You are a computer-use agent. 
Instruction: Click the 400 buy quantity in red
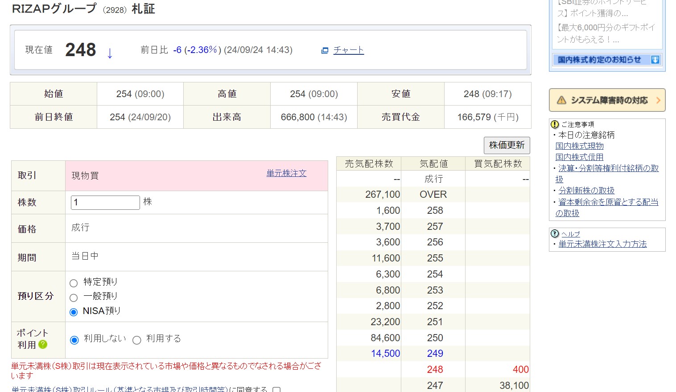tap(521, 370)
